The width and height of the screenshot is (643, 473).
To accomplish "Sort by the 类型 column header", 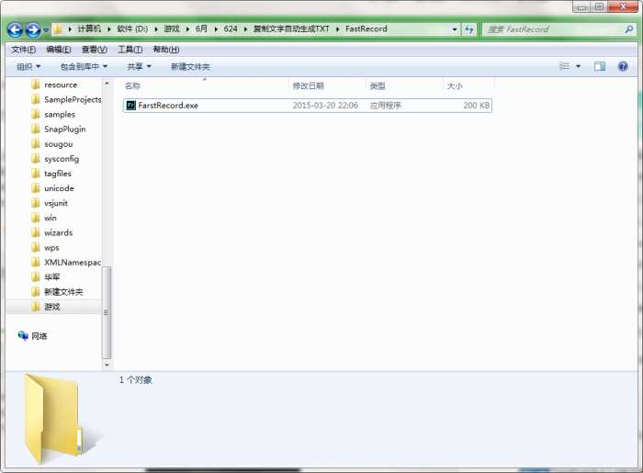I will (x=378, y=85).
